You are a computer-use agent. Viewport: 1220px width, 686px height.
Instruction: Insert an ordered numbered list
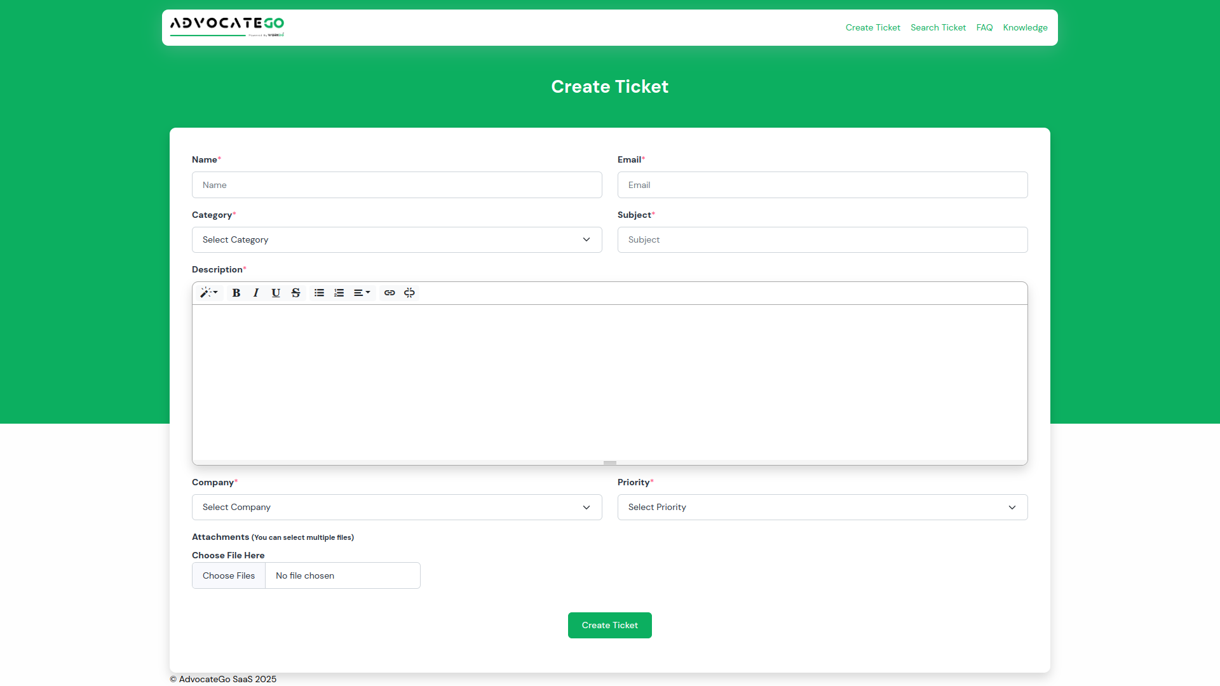point(339,293)
